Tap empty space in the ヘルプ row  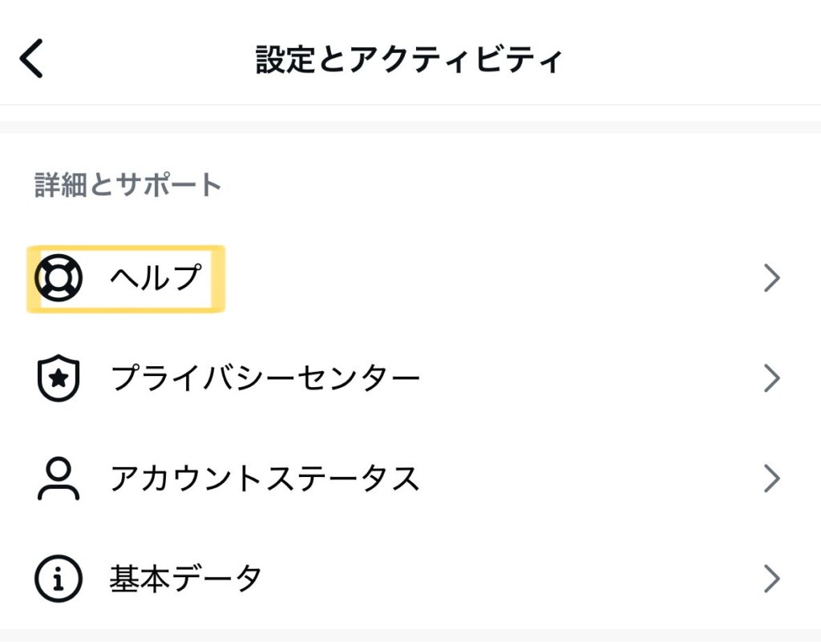(481, 278)
